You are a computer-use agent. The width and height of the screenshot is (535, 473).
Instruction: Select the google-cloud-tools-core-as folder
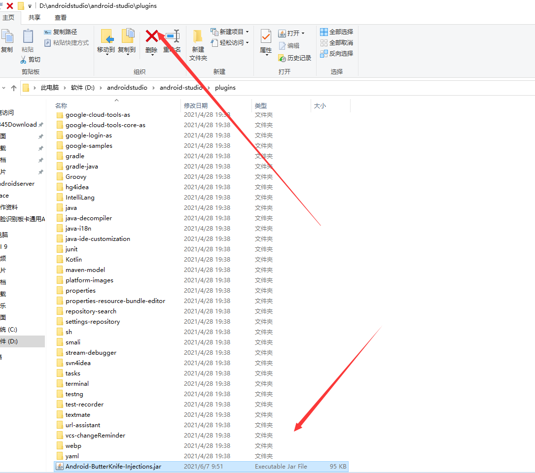click(106, 125)
